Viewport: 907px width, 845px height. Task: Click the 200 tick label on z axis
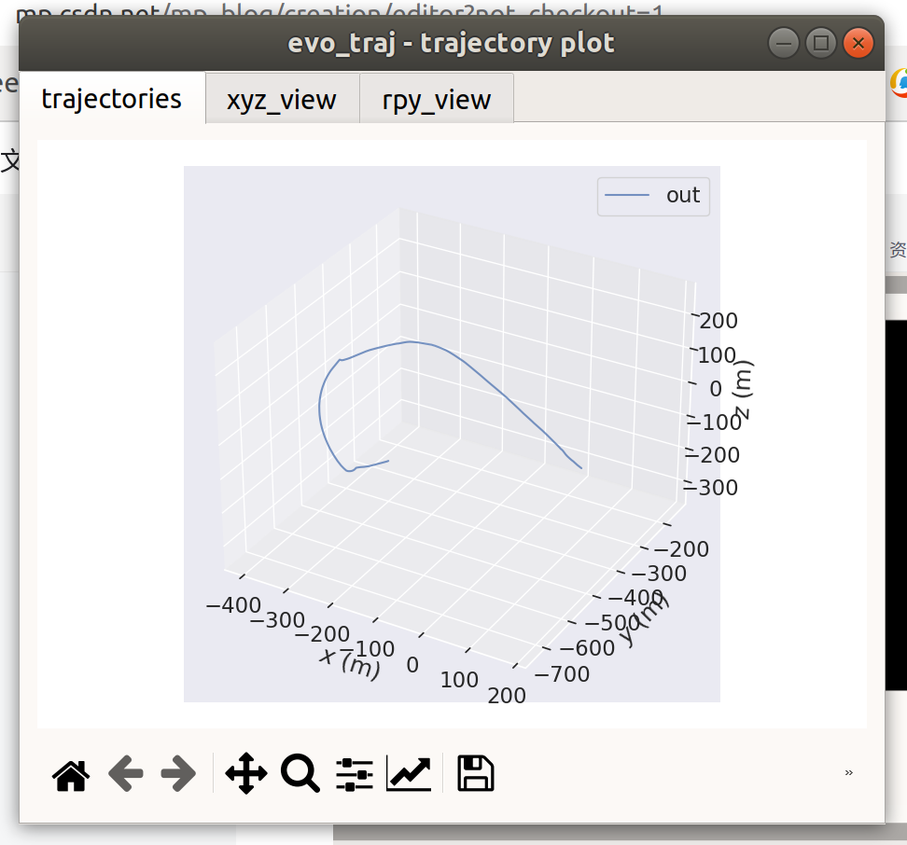pyautogui.click(x=719, y=321)
